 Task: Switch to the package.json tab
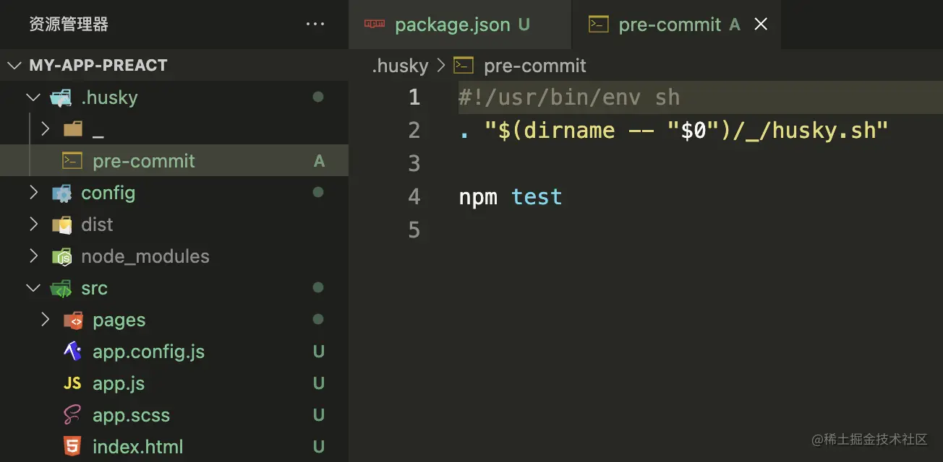pyautogui.click(x=460, y=25)
